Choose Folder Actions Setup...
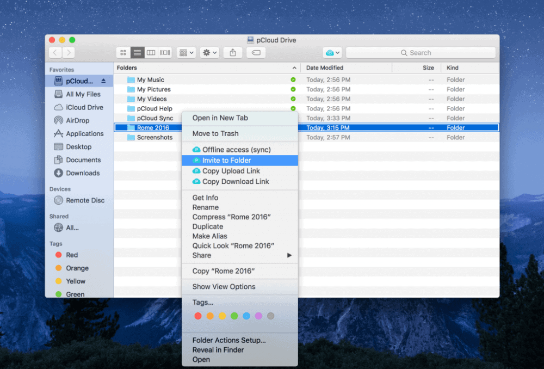This screenshot has width=544, height=369. (240, 340)
